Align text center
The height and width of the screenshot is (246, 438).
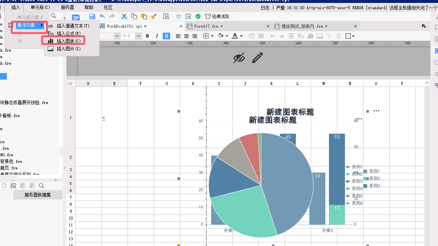[x=186, y=36]
